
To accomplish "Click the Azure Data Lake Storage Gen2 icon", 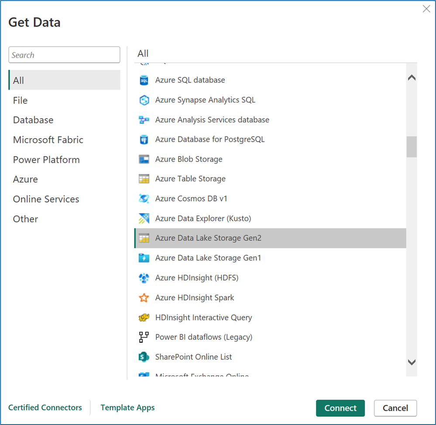I will 144,238.
